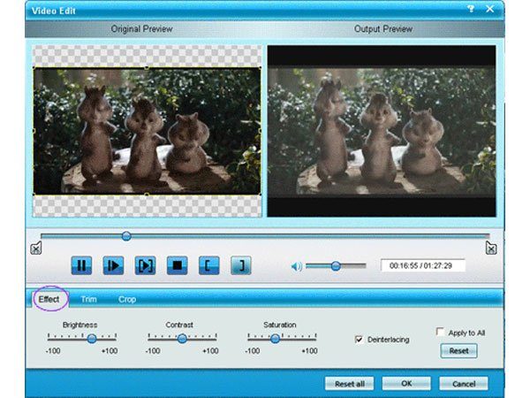Enable the Apply to All checkbox
This screenshot has width=530, height=398.
[440, 332]
